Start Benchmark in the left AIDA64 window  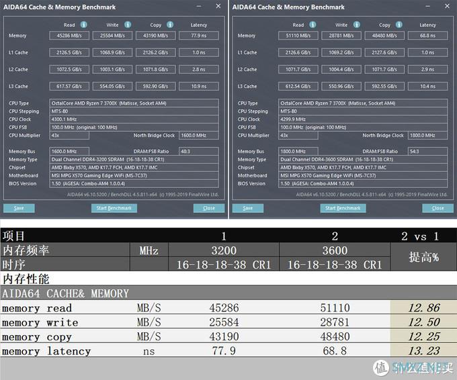[114, 208]
